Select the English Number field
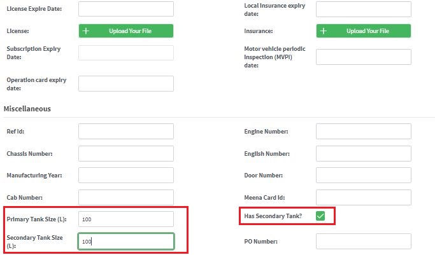435x255 pixels. pyautogui.click(x=364, y=153)
